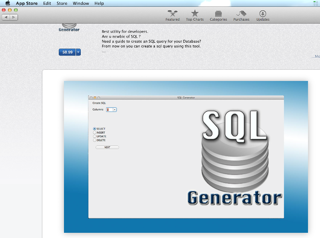Click the line starting 'From now on you can'
The image size is (320, 238).
click(151, 46)
